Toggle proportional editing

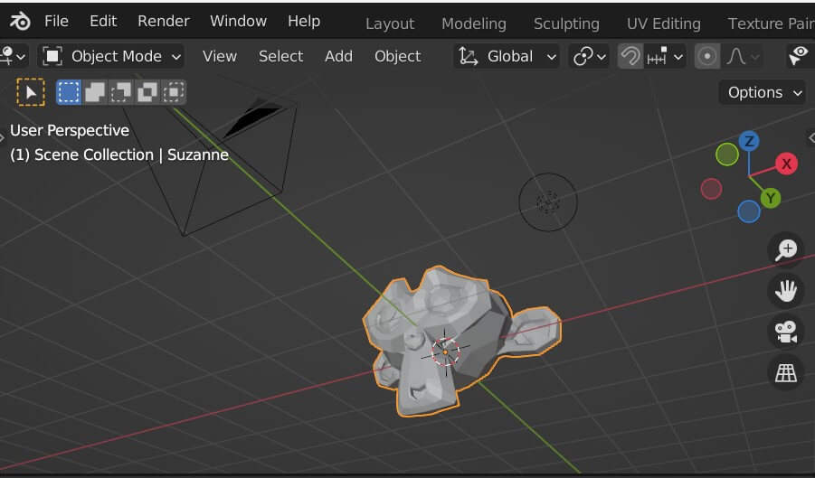point(706,56)
